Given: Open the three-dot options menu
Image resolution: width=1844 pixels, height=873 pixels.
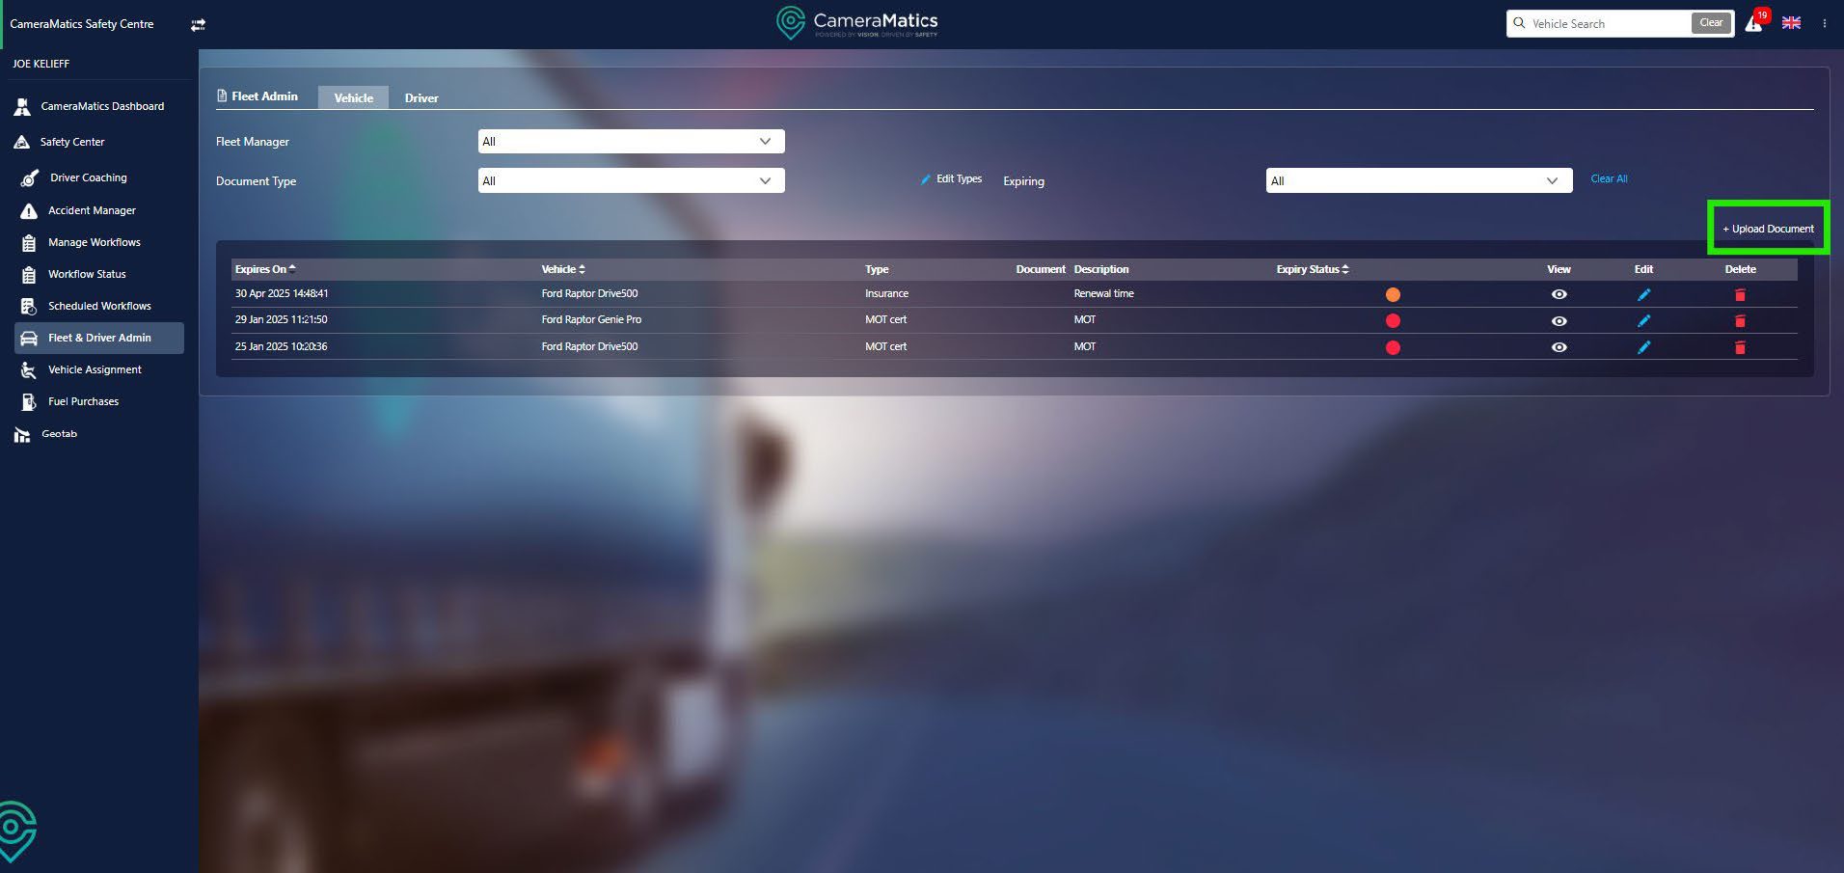Looking at the screenshot, I should [1824, 23].
